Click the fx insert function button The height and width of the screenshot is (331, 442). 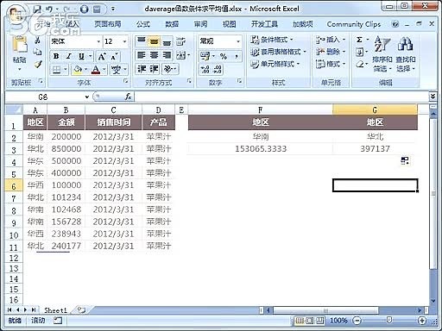pos(128,97)
